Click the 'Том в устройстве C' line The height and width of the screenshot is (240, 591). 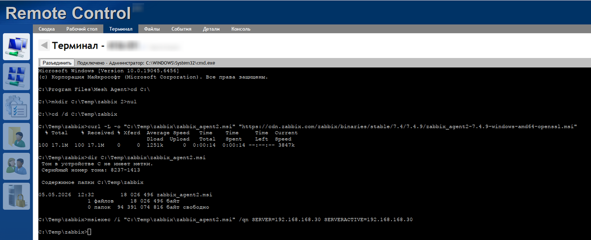(x=97, y=164)
